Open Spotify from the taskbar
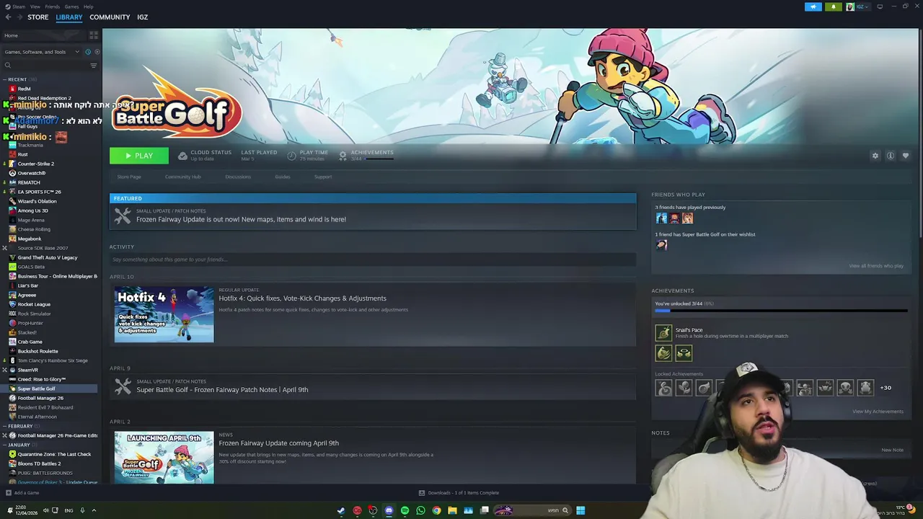This screenshot has width=923, height=519. tap(405, 510)
